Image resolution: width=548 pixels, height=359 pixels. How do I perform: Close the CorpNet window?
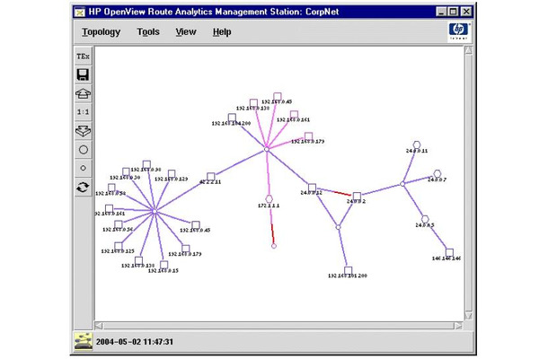point(466,12)
